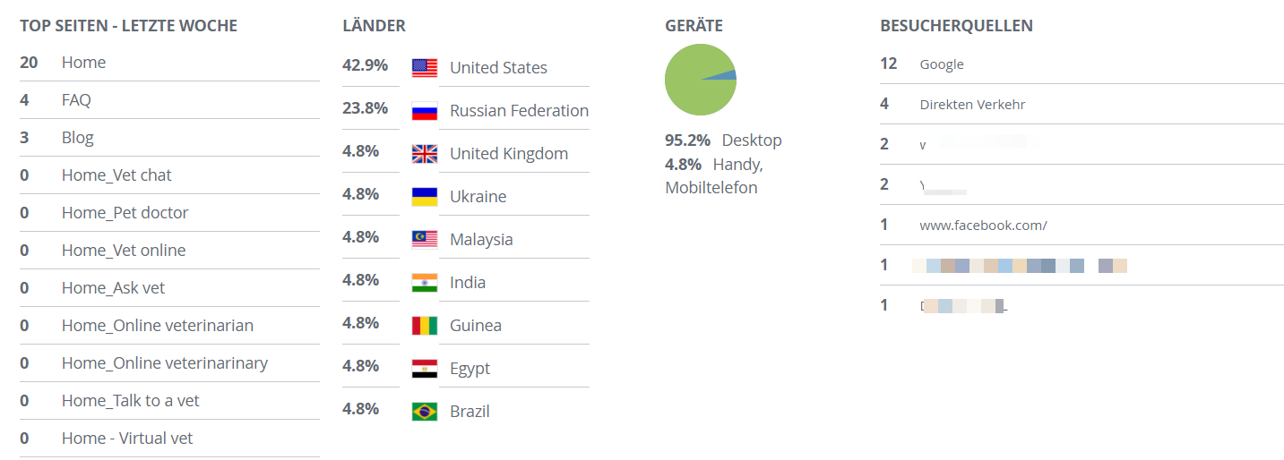Select the Malaysia flag icon
The width and height of the screenshot is (1284, 460).
click(425, 240)
